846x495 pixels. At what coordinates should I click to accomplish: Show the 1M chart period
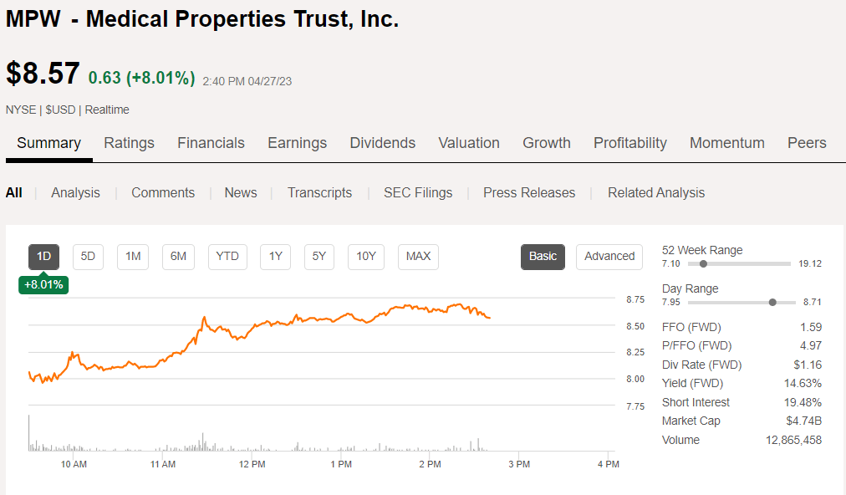click(x=133, y=257)
